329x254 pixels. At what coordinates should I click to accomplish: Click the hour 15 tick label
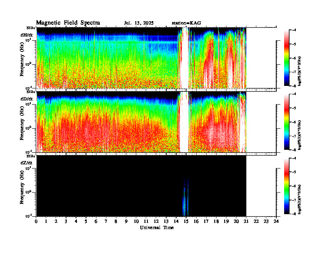(x=186, y=221)
